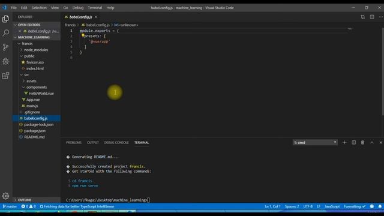The image size is (384, 216).
Task: Expand the assets folder
Action: tap(31, 81)
